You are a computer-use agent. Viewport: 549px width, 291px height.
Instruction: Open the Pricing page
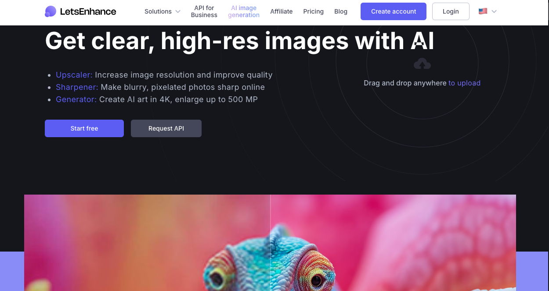coord(314,11)
